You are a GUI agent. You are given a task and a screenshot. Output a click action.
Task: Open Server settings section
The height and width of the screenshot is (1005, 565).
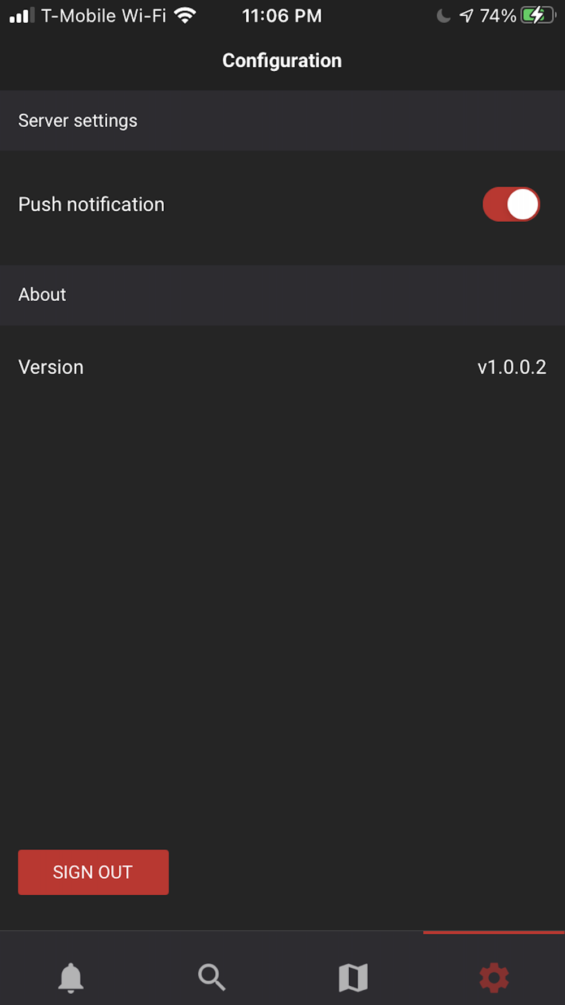tap(282, 120)
